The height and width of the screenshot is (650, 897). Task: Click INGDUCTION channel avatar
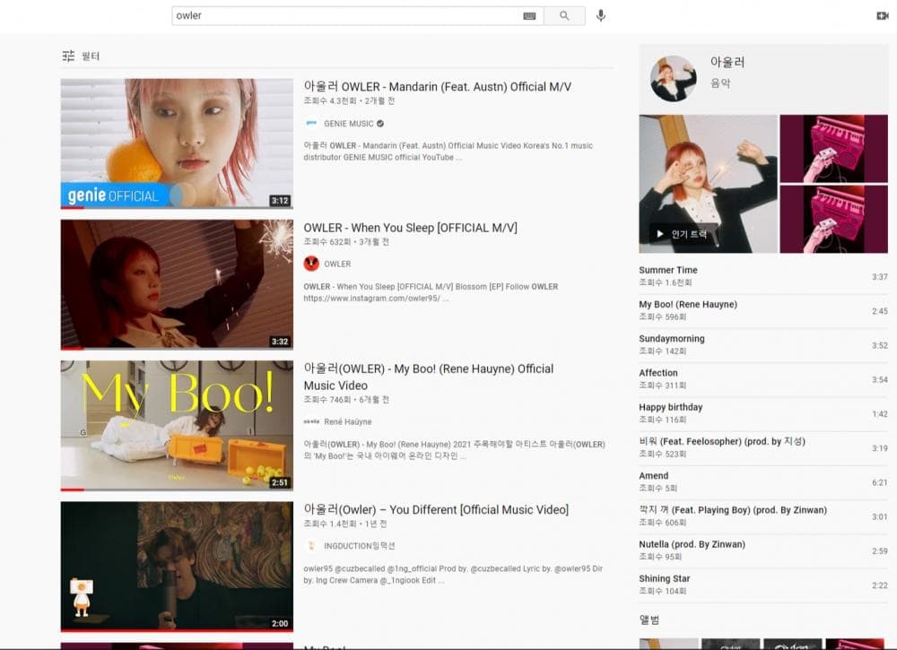[x=311, y=546]
